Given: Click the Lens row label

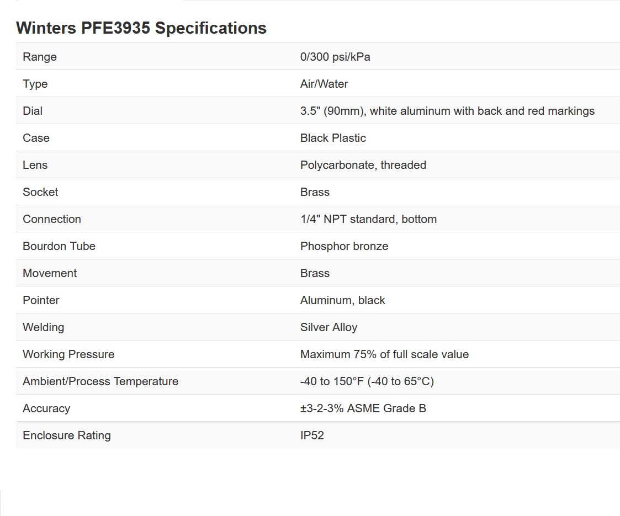Looking at the screenshot, I should (35, 165).
